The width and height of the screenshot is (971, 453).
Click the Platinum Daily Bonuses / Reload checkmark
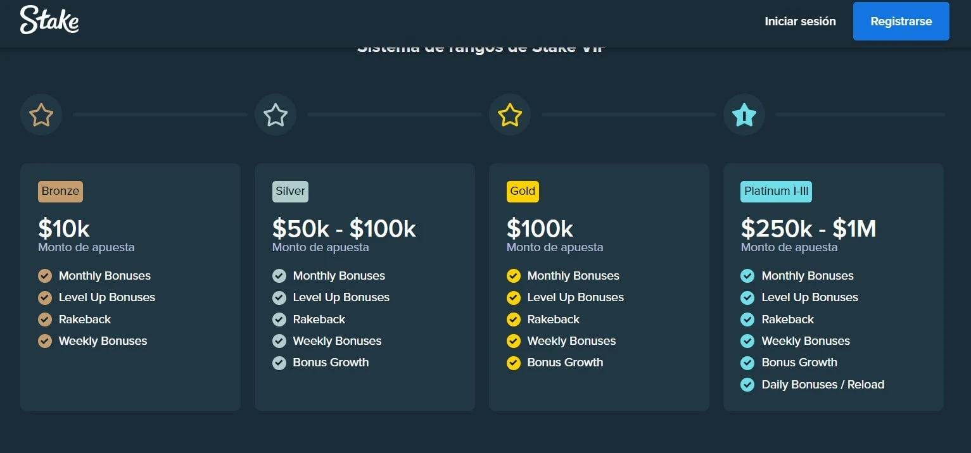[747, 385]
